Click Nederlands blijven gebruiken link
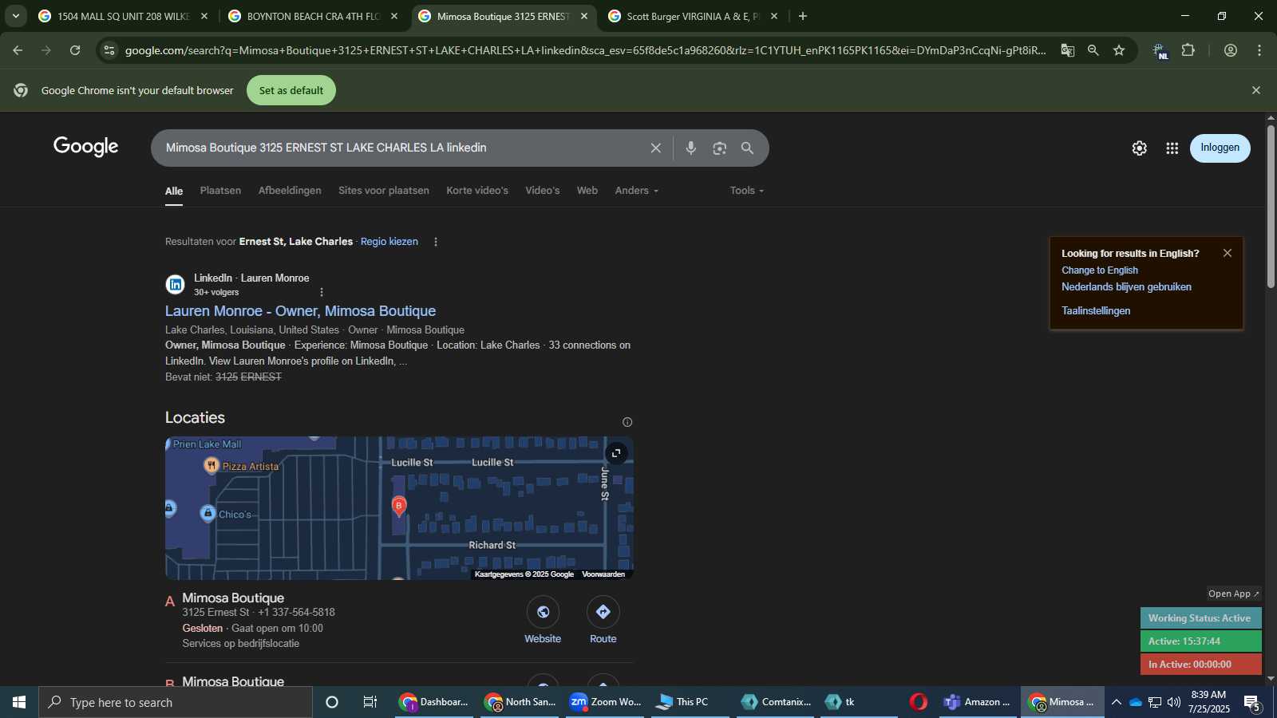Image resolution: width=1277 pixels, height=718 pixels. [x=1126, y=287]
